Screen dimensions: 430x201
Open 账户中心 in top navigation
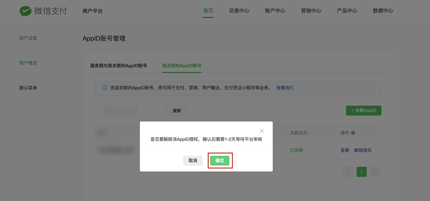coord(275,11)
